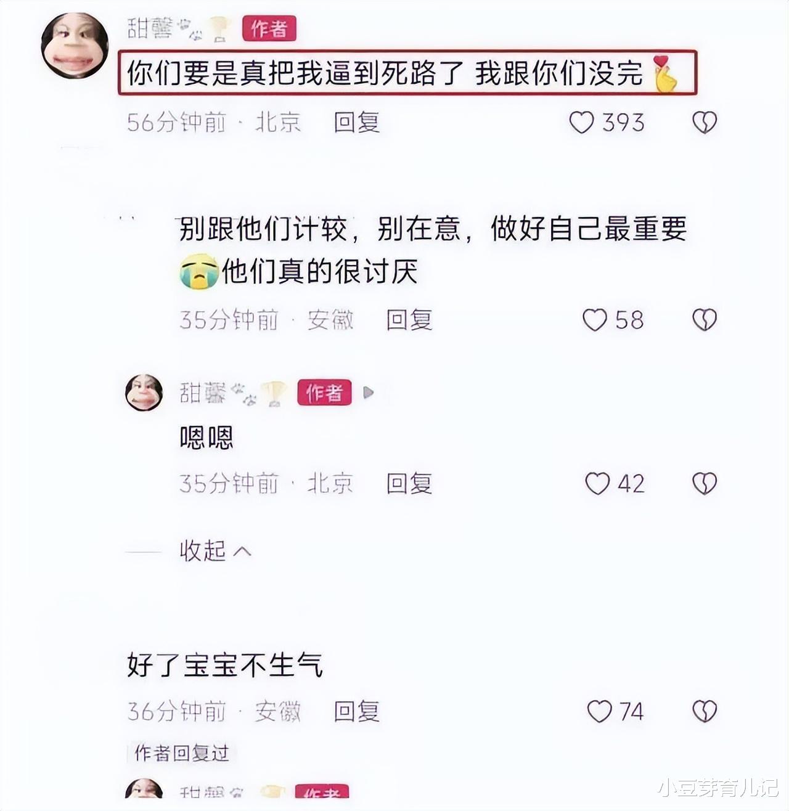Reply to the 35分钟前 Beijing author reply
This screenshot has height=811, width=789.
[x=409, y=484]
